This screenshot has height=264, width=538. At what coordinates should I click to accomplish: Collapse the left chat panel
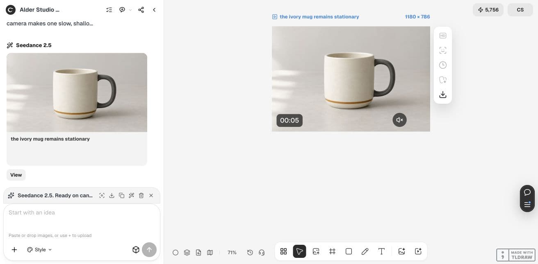(x=154, y=10)
